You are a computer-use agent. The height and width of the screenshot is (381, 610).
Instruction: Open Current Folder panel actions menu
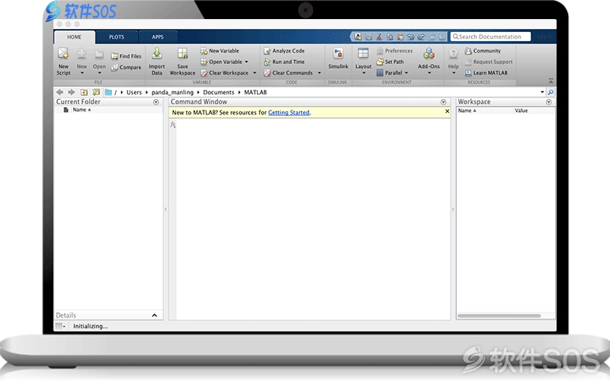click(156, 102)
